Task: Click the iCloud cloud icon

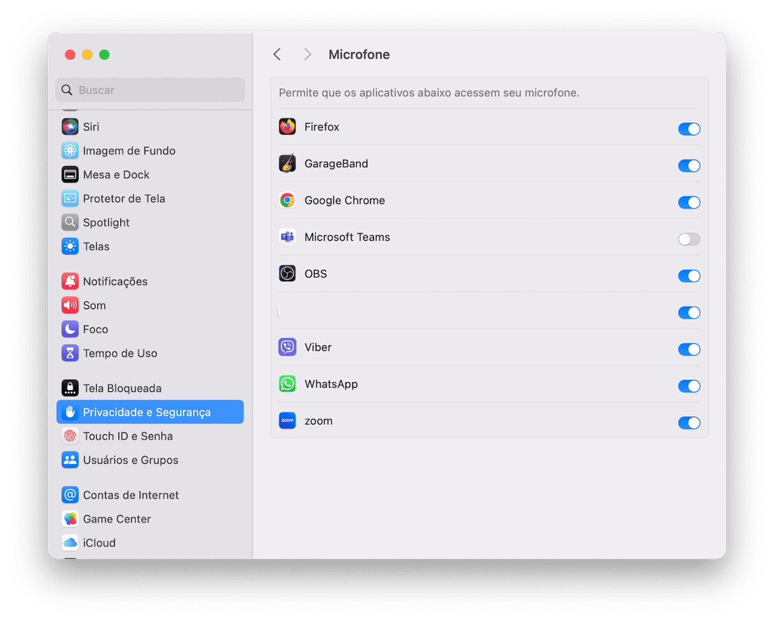Action: coord(70,543)
